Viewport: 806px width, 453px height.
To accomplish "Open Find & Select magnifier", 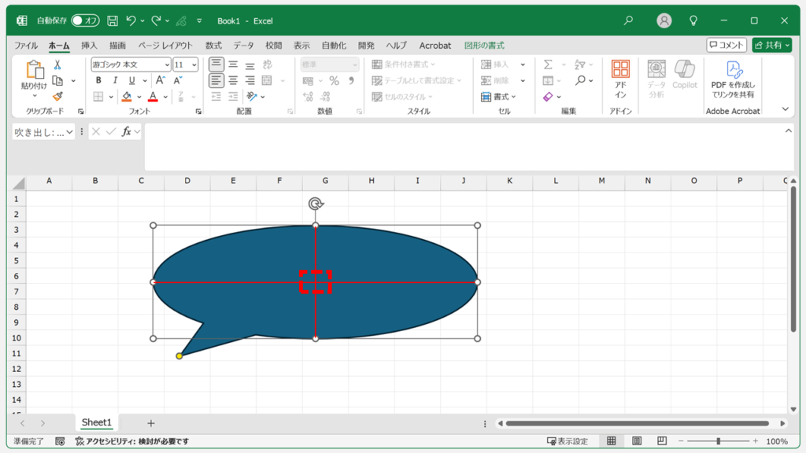I will (x=581, y=81).
